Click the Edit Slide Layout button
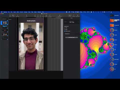The image size is (120, 90). click(71, 37)
